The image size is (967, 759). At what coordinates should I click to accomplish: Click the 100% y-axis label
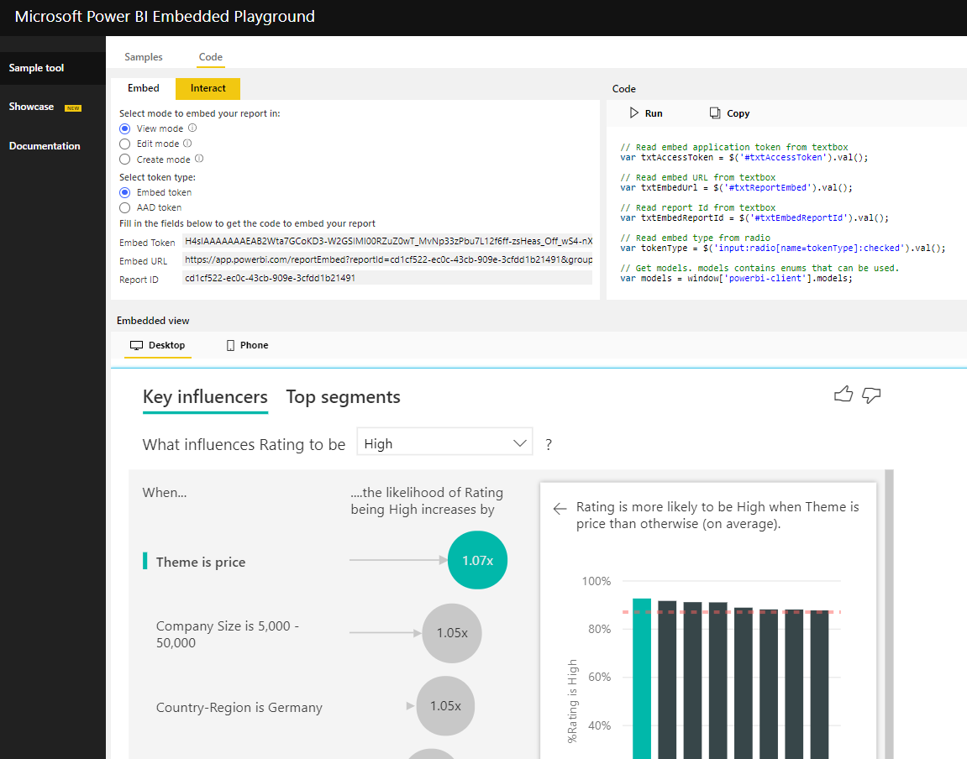click(x=596, y=581)
